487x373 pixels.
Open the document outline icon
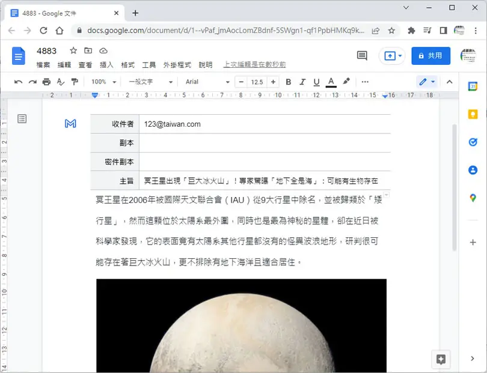tap(22, 119)
